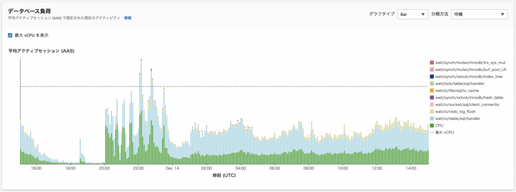Click the wait/io/table/sql/handler legend swatch
Screen dimensions: 516x192
432,118
